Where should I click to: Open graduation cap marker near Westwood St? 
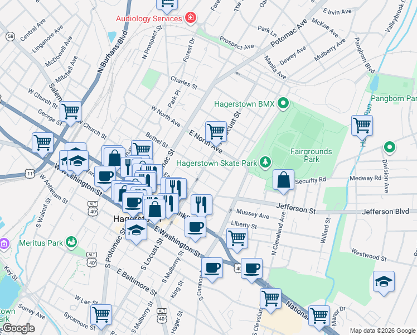tap(384, 282)
